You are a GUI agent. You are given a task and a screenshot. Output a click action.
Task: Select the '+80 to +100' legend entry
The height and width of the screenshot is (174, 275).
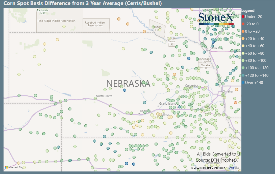point(254,61)
